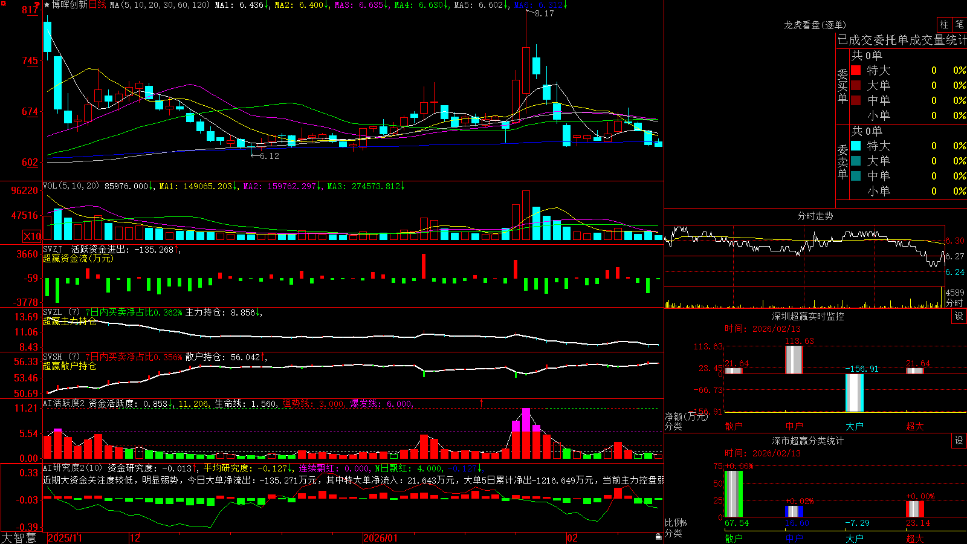This screenshot has height=544, width=967.
Task: Click the 超赢散户持仓 label
Action: coord(70,366)
